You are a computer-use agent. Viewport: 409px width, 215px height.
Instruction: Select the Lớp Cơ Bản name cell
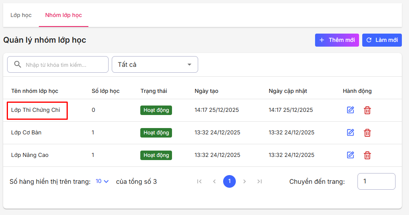(x=26, y=132)
